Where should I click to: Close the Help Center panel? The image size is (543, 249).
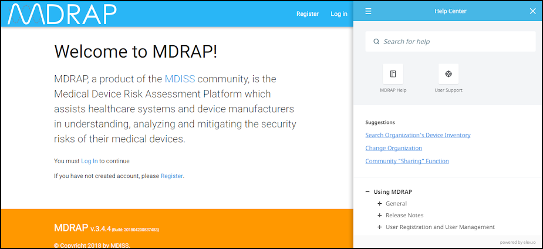click(x=532, y=11)
